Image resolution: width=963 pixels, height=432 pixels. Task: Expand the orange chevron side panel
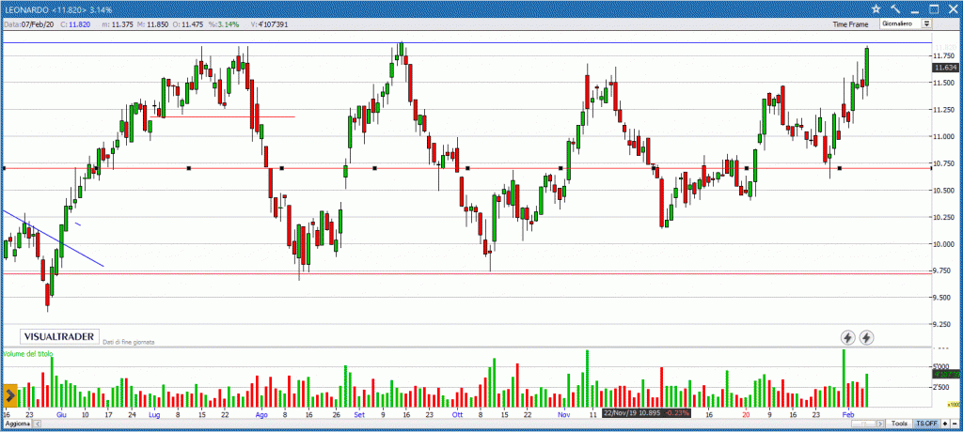point(9,395)
